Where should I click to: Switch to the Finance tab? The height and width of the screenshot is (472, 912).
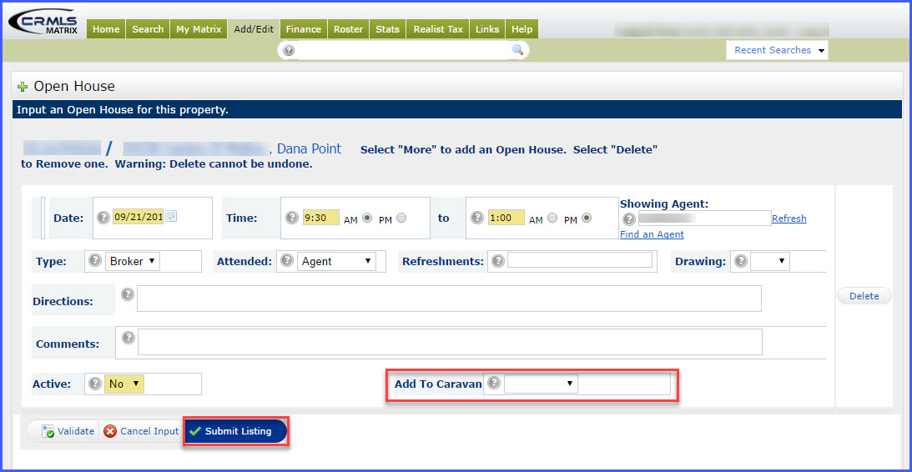pyautogui.click(x=303, y=29)
